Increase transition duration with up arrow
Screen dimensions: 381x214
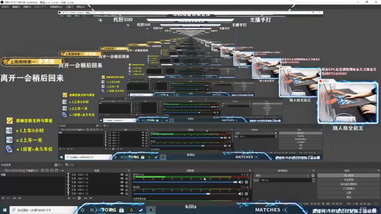pyautogui.click(x=313, y=179)
